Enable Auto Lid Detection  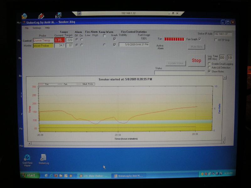209,67
